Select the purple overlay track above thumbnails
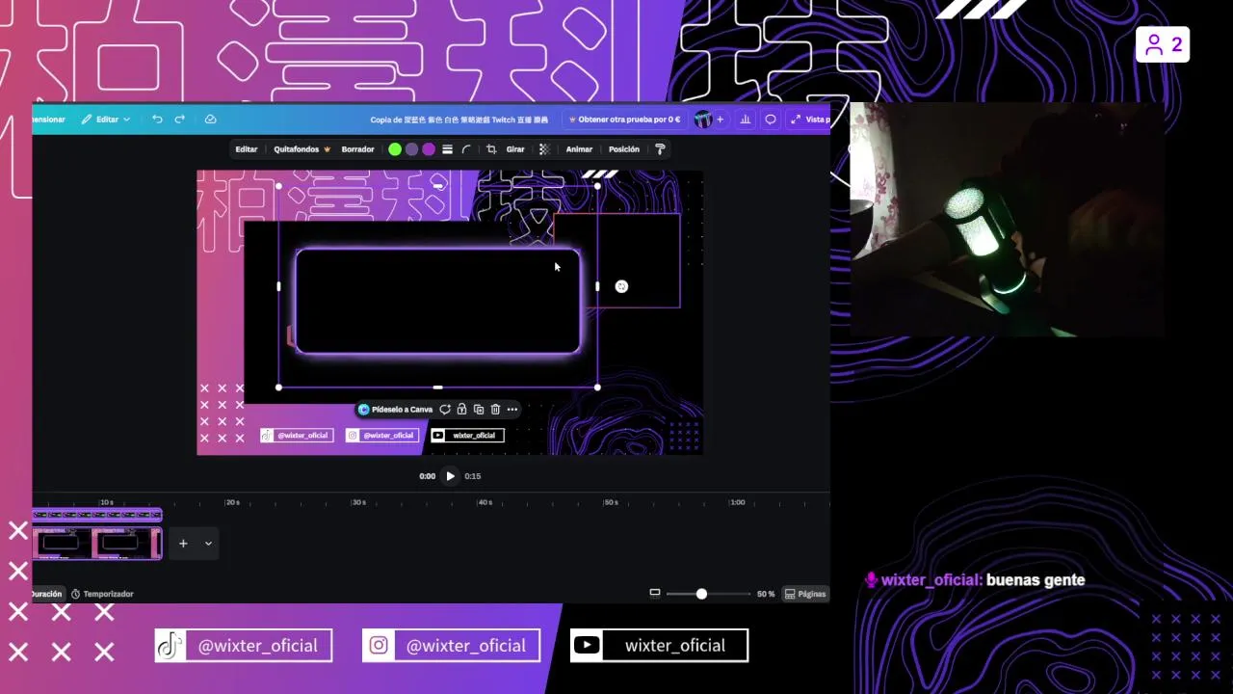Screen dimensions: 1233x694 pos(97,515)
